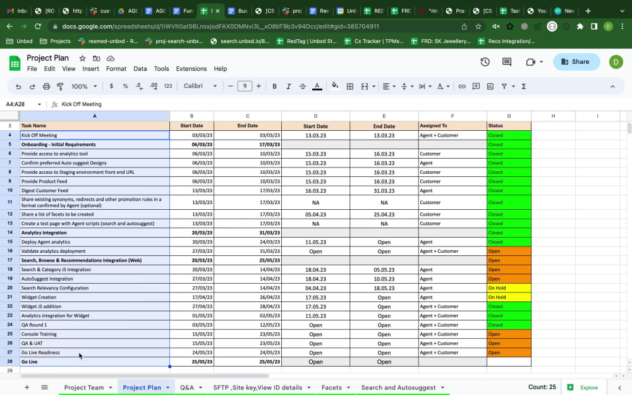The image size is (632, 395).
Task: Move document using folder icon
Action: (x=96, y=58)
